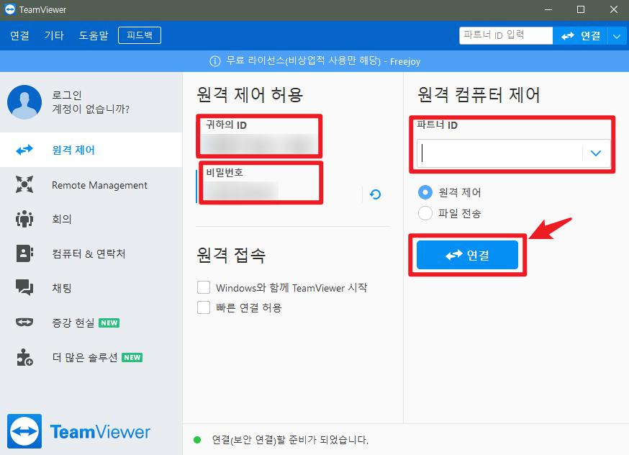Maximize the TeamViewer window
This screenshot has height=455, width=629.
(x=581, y=9)
